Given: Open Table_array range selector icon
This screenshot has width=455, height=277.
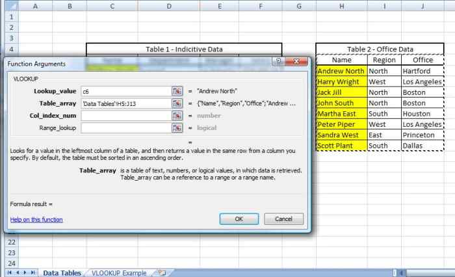Looking at the screenshot, I should point(177,103).
